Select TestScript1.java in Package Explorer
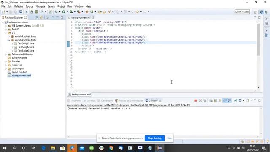The width and height of the screenshot is (270, 152). coord(26,43)
